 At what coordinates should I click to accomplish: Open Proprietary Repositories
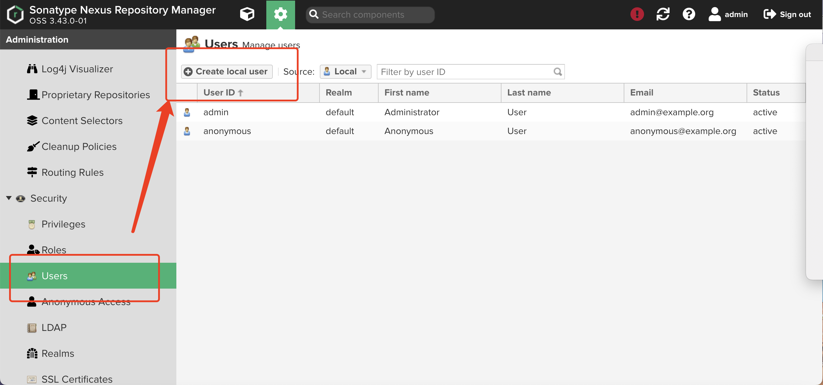click(x=96, y=95)
